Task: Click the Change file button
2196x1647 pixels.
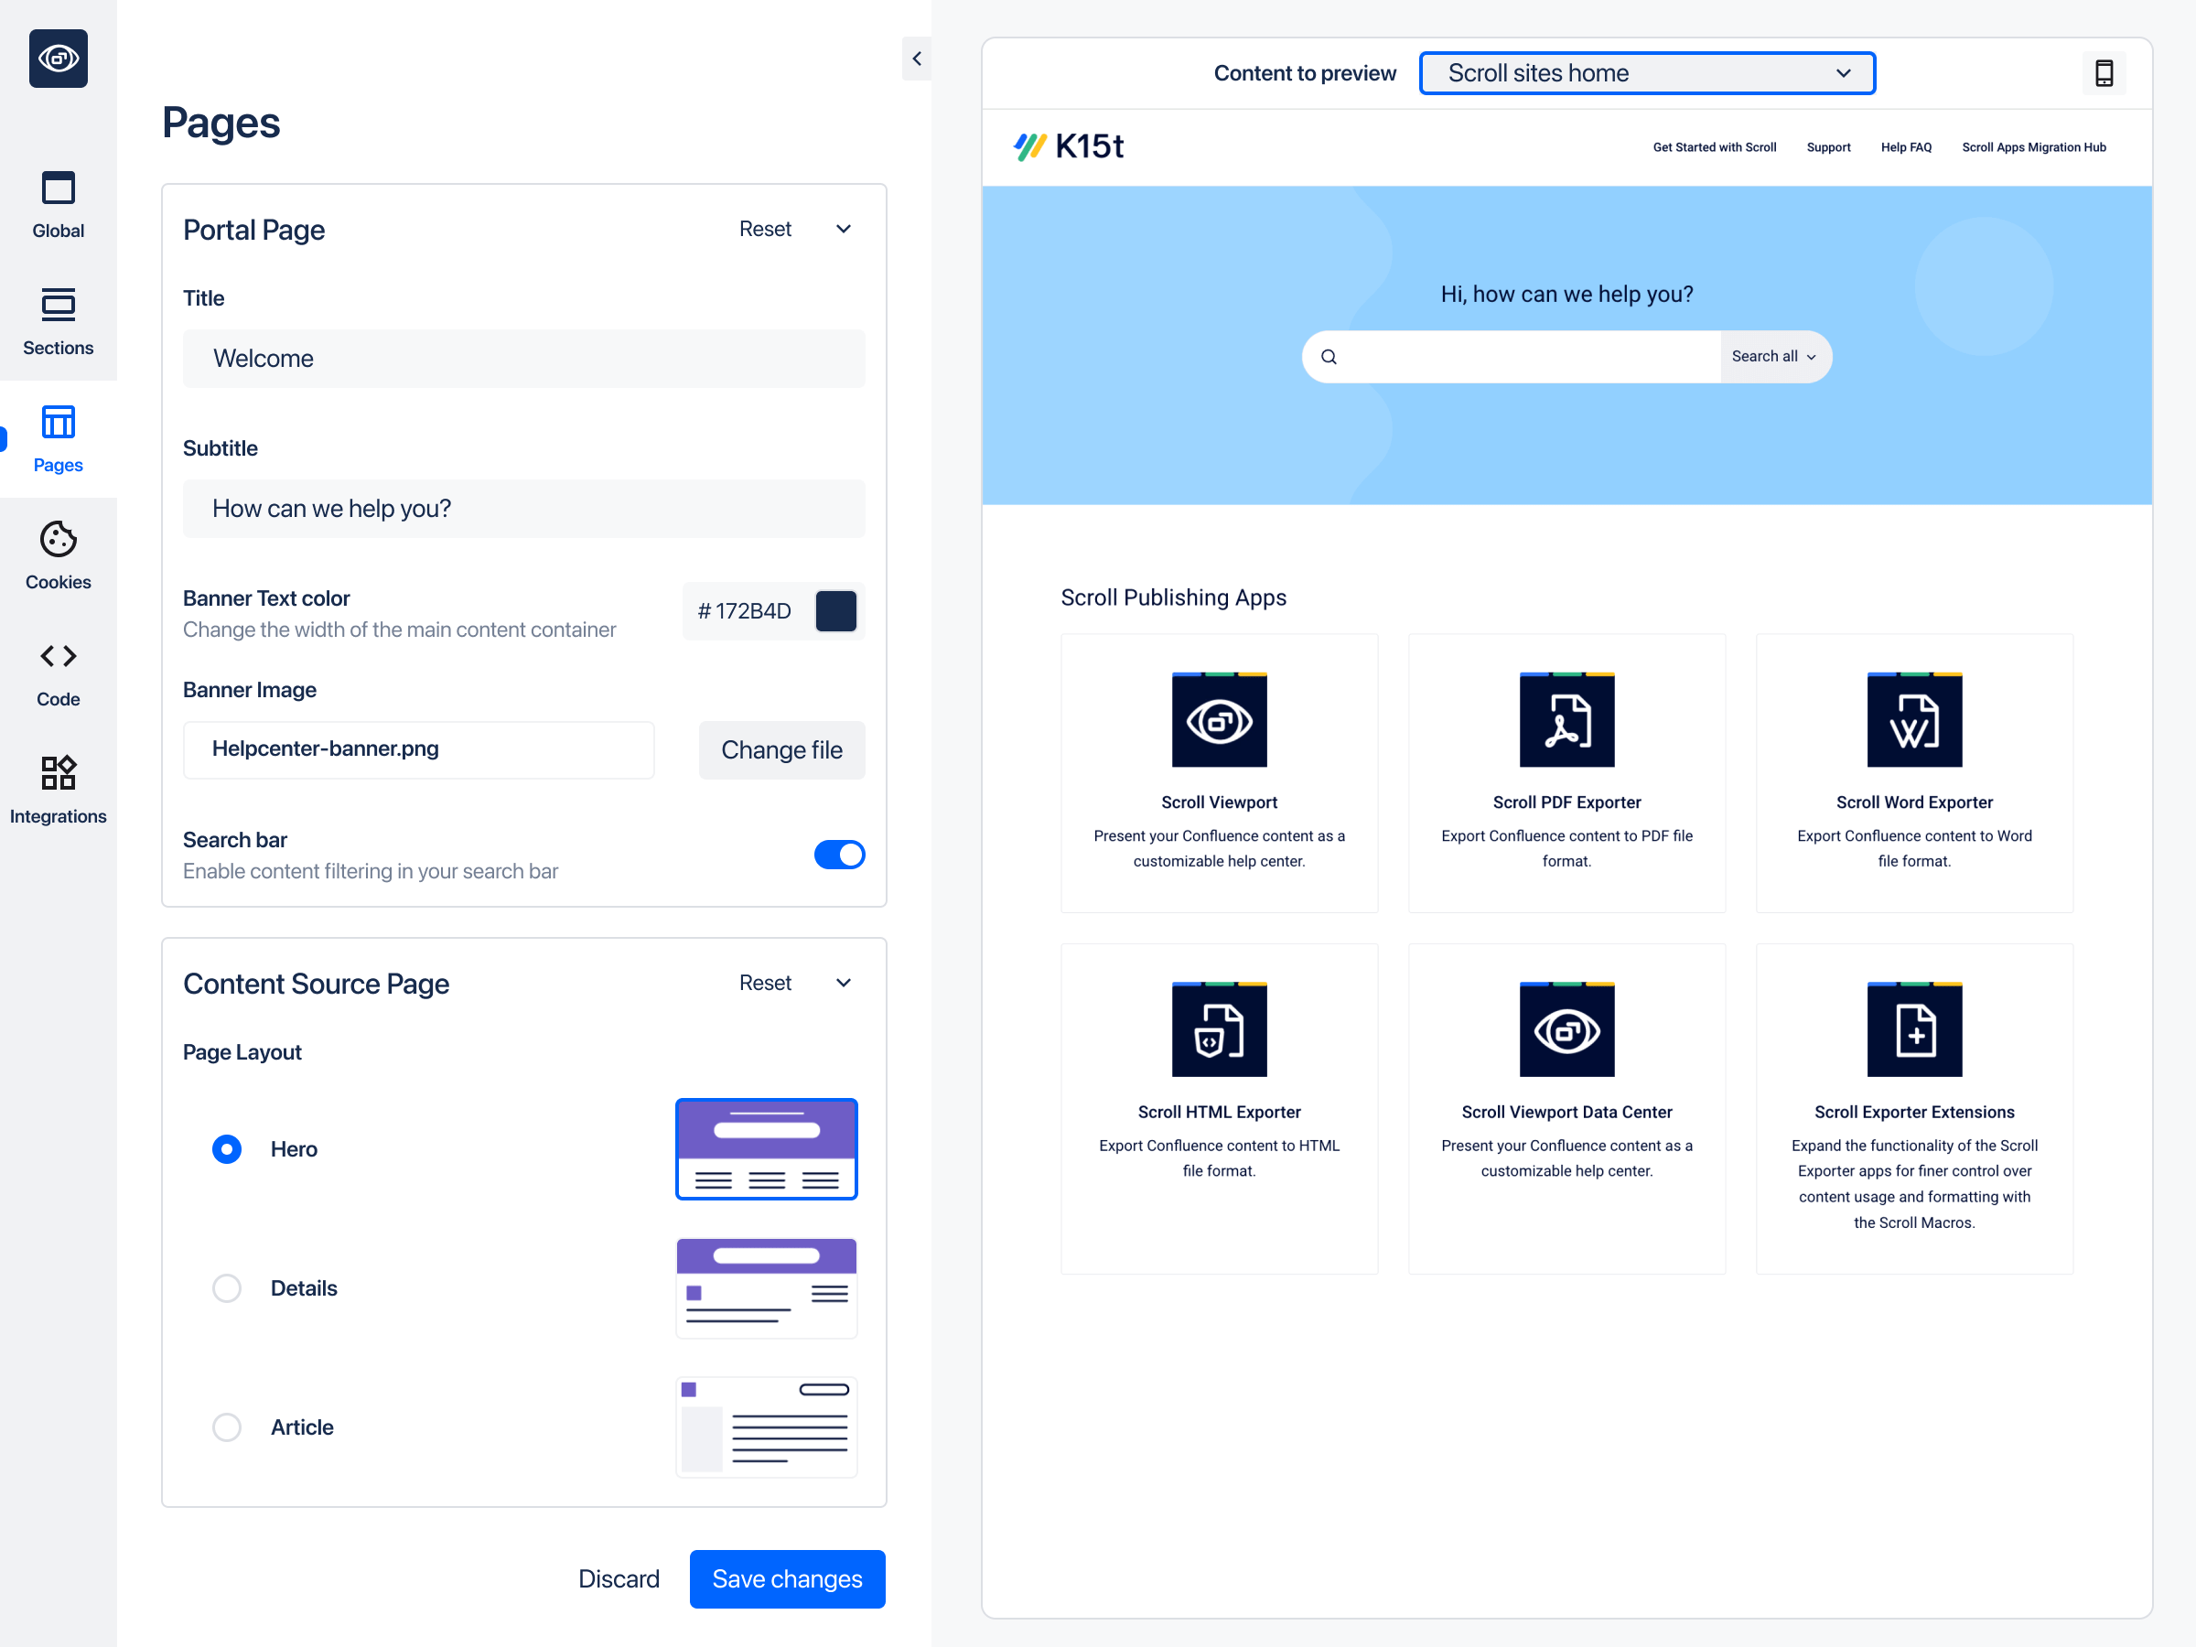Action: (781, 749)
